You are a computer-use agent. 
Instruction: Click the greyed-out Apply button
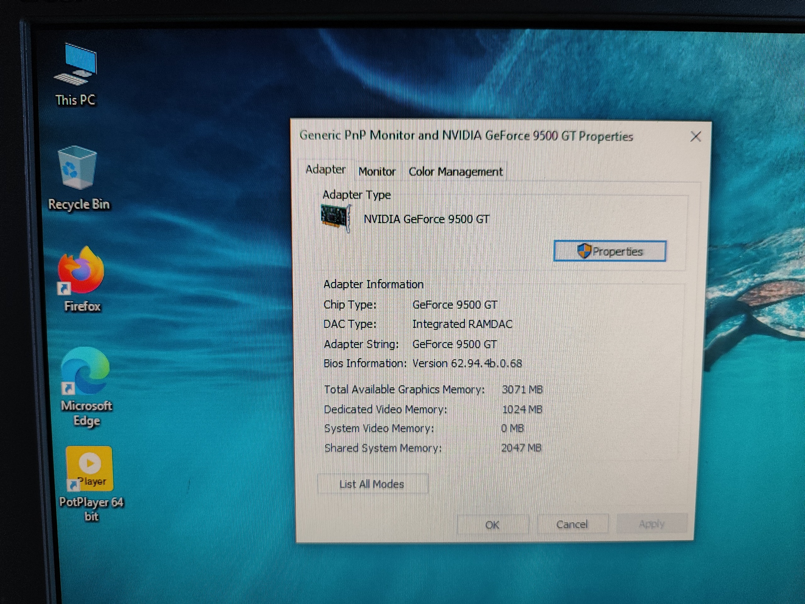click(x=652, y=524)
